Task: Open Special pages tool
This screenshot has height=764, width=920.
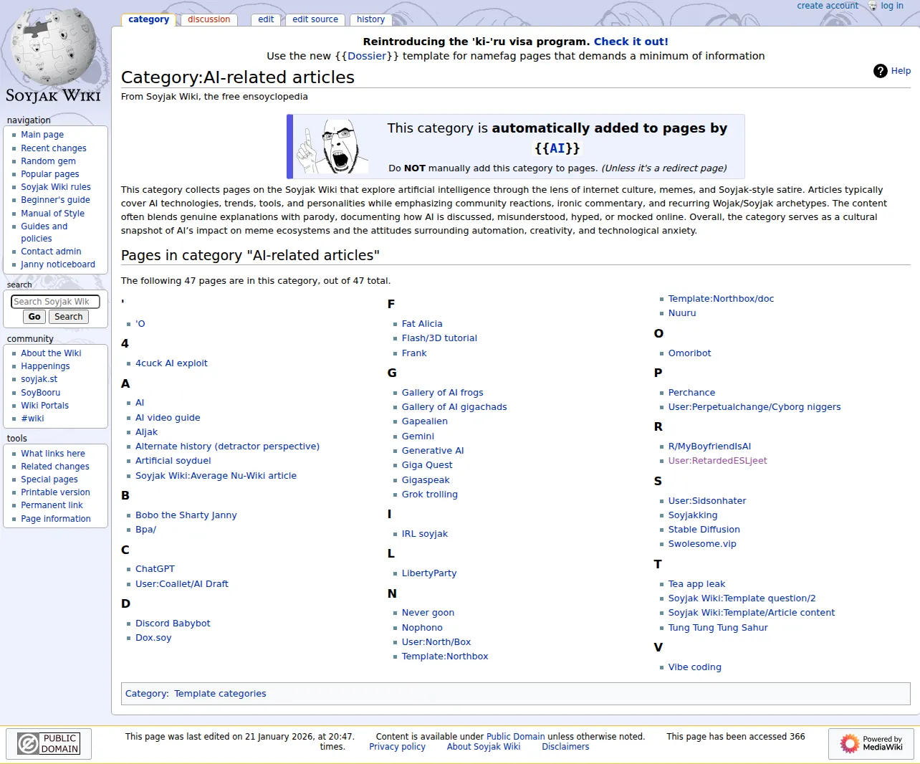Action: click(x=49, y=479)
